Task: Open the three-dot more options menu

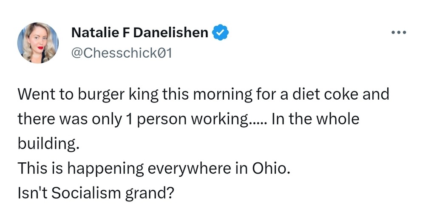Action: [x=399, y=33]
